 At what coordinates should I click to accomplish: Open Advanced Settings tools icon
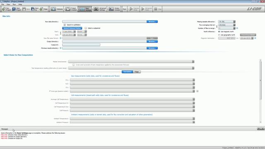point(96,9)
